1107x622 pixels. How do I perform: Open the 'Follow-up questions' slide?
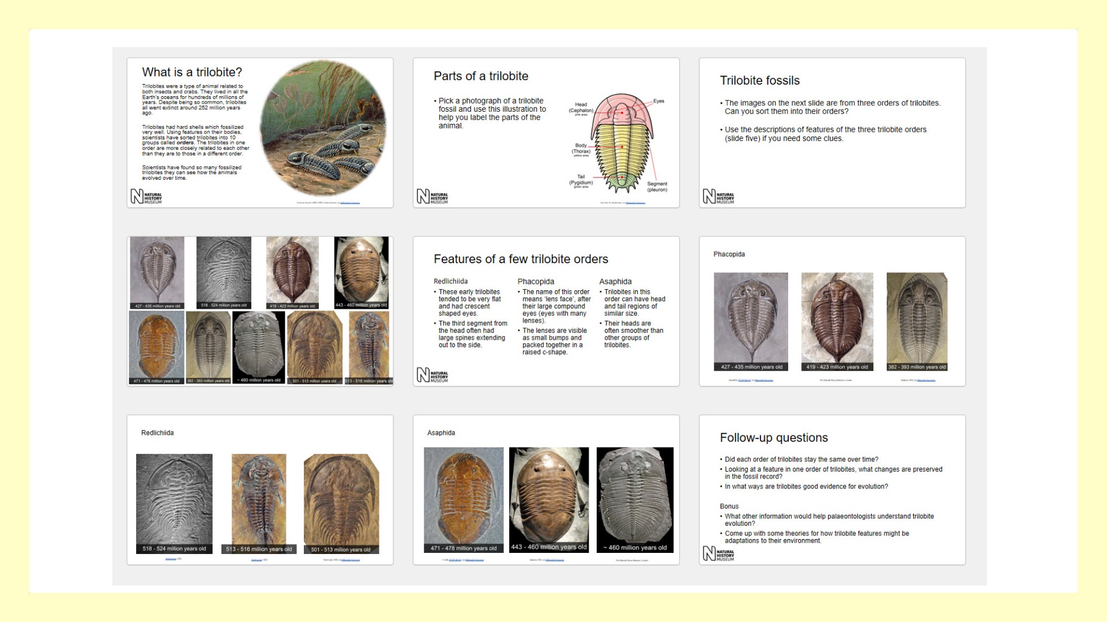click(773, 438)
